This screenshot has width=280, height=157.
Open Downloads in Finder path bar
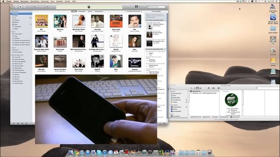(224, 117)
